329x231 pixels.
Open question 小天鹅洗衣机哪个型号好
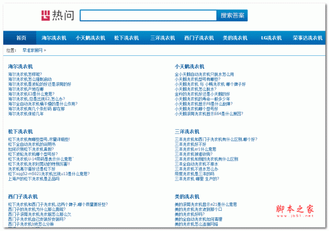(196, 109)
